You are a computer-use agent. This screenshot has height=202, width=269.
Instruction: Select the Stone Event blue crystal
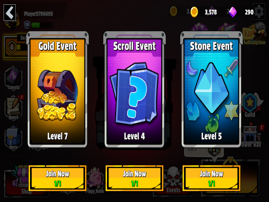pos(211,88)
